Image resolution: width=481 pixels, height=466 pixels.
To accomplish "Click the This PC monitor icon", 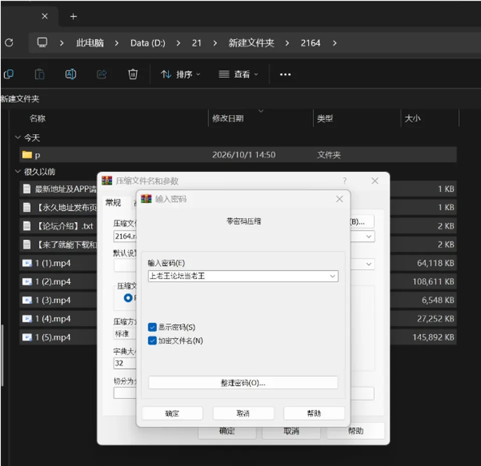I will click(x=42, y=42).
